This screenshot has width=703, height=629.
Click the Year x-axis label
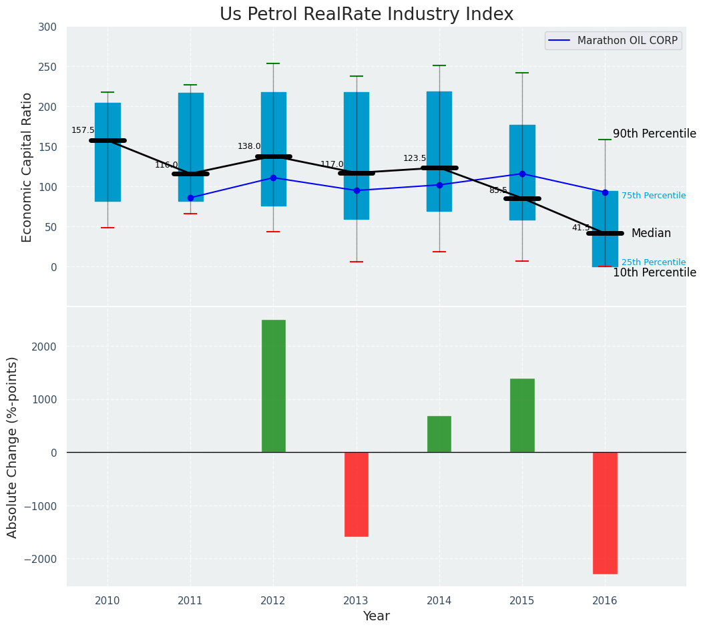tap(376, 616)
